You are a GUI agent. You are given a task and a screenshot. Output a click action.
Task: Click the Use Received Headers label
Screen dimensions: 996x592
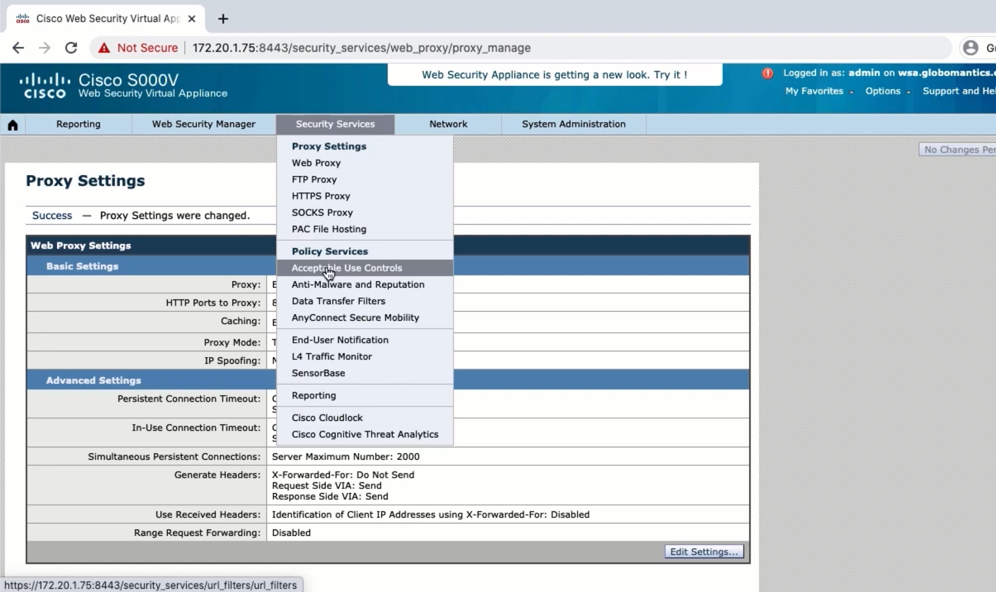tap(208, 514)
